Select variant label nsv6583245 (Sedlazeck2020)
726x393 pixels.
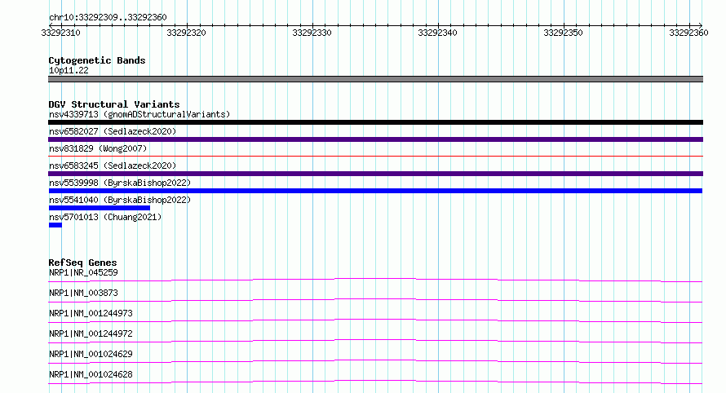[x=113, y=166]
